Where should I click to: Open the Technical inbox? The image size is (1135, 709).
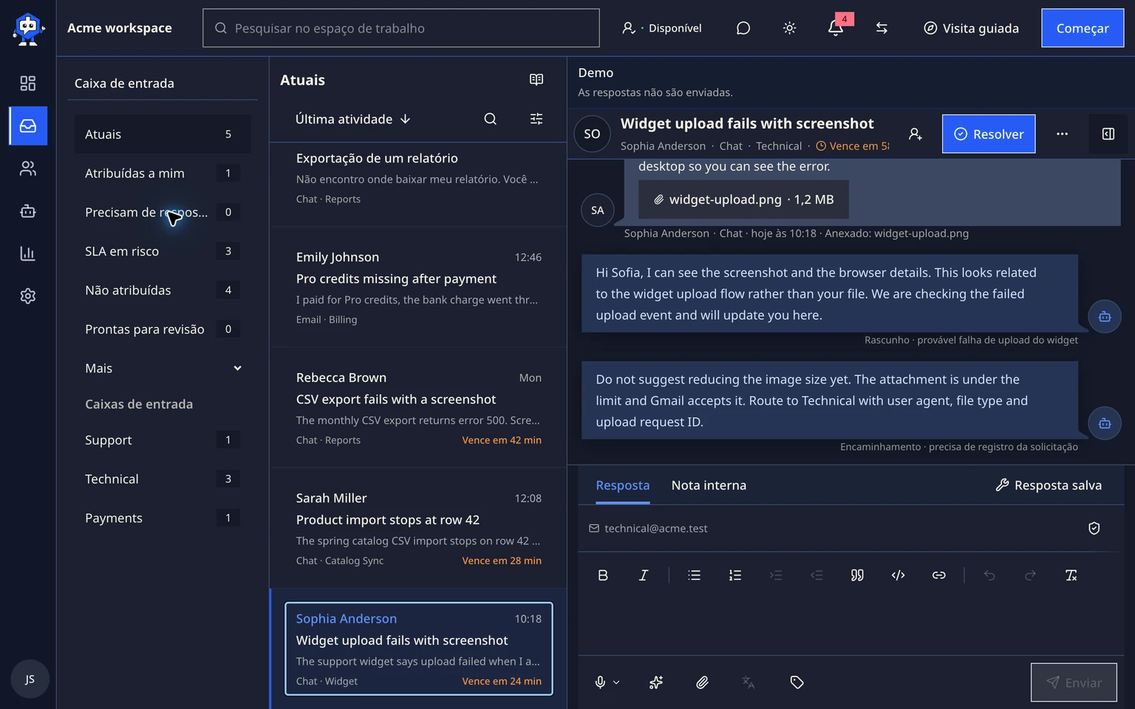coord(163,479)
